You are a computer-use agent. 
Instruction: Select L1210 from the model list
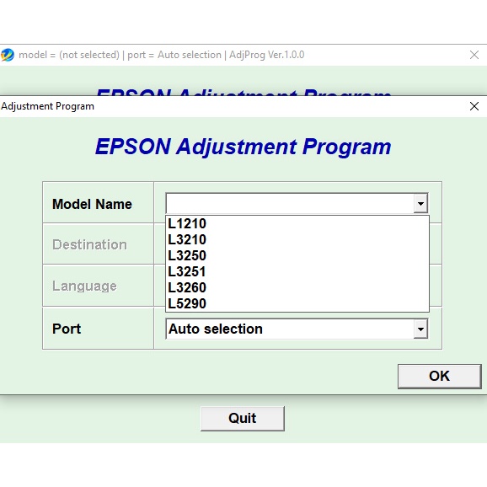pos(297,223)
